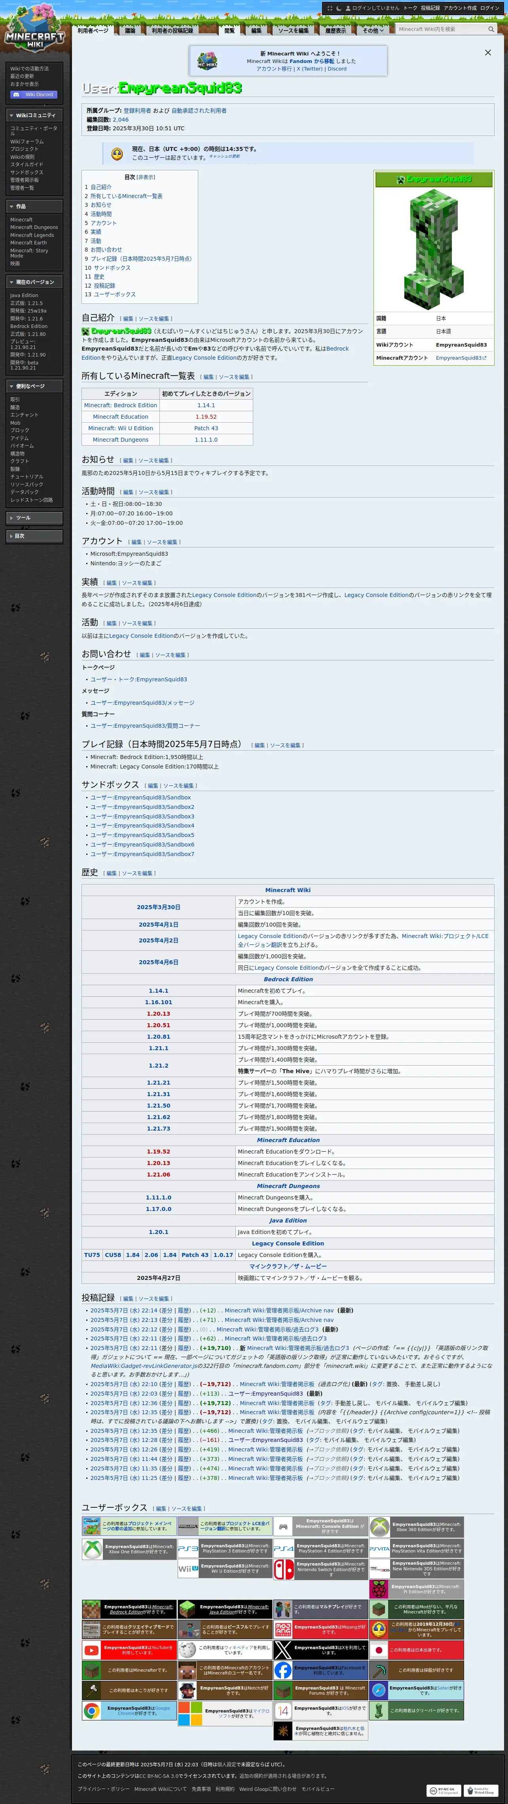Screen dimensions: 508x1804
Task: Click the YouTube userbox icon
Action: 92,1650
